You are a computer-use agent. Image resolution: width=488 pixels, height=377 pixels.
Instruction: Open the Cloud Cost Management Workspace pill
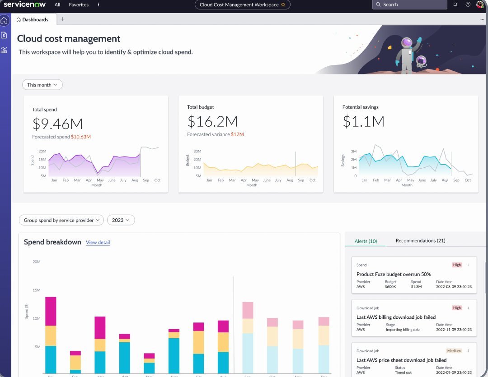243,5
